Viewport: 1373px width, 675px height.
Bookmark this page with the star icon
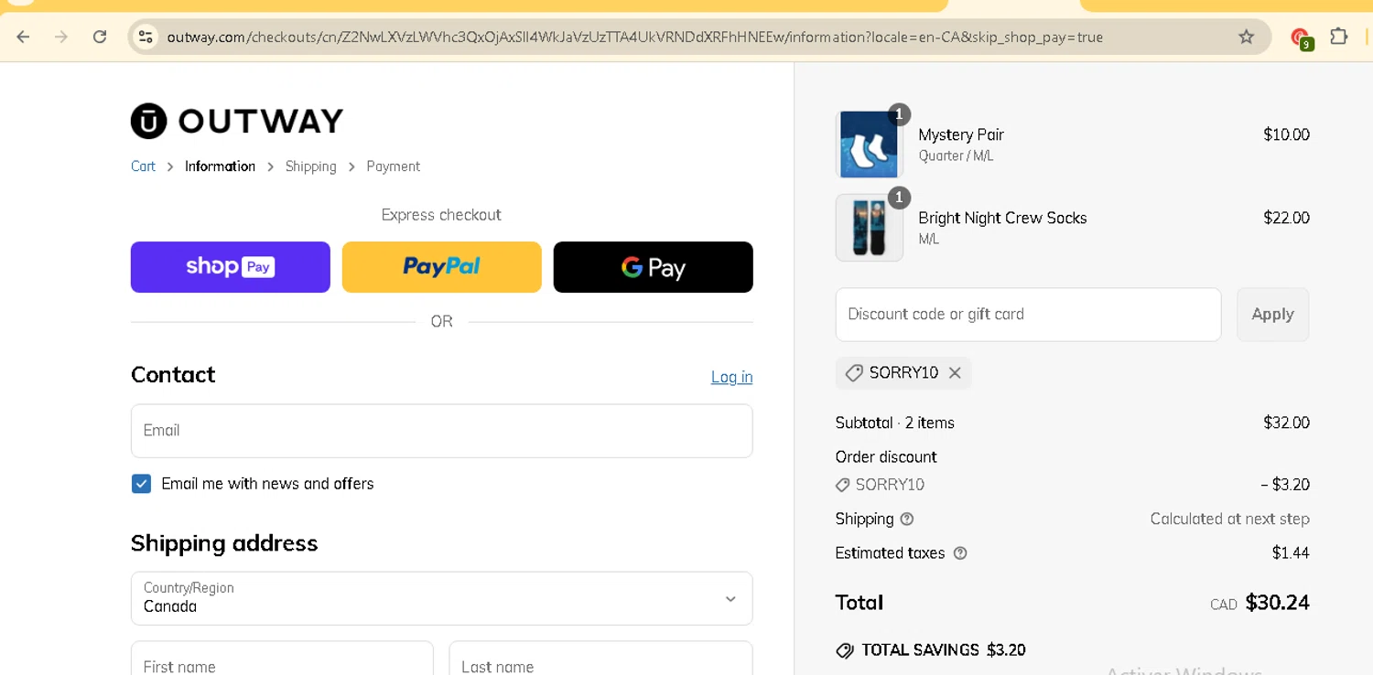tap(1246, 37)
